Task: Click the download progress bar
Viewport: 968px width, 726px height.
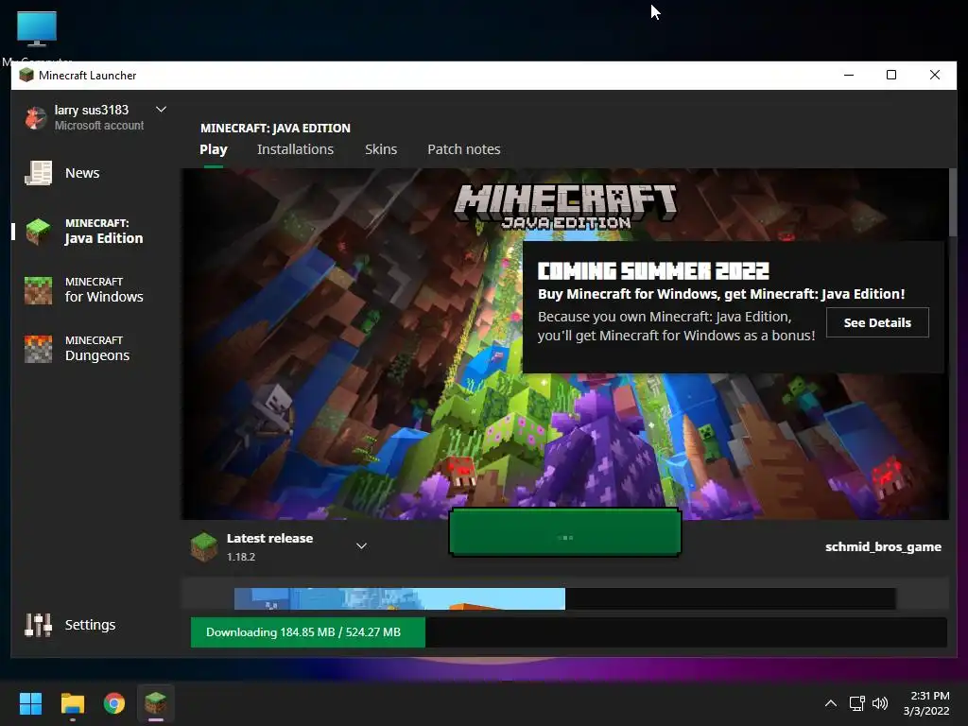Action: click(x=568, y=632)
